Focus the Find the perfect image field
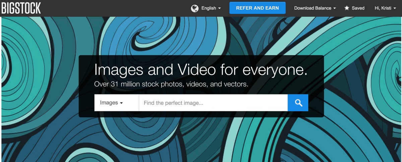 tap(213, 103)
